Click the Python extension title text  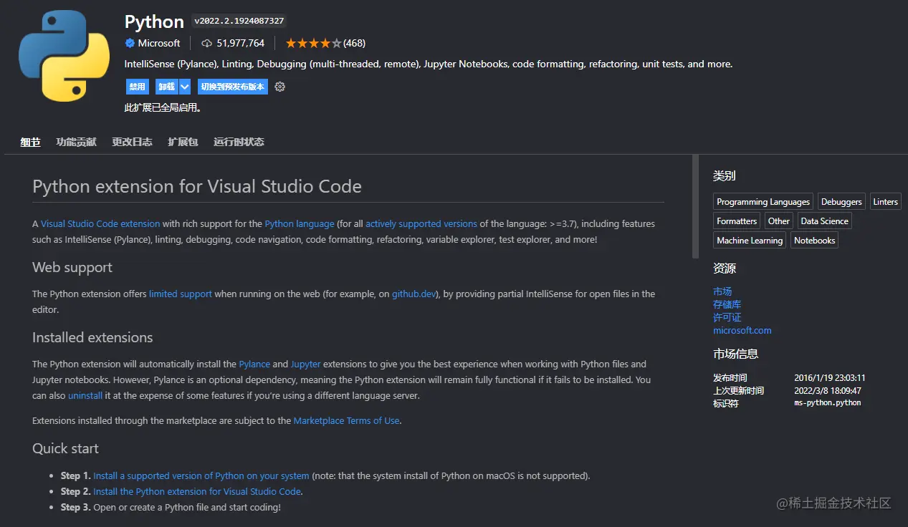coord(154,21)
